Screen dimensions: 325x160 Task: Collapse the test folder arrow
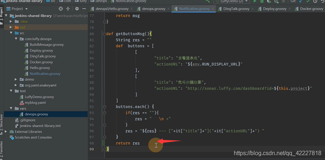[x=11, y=91]
